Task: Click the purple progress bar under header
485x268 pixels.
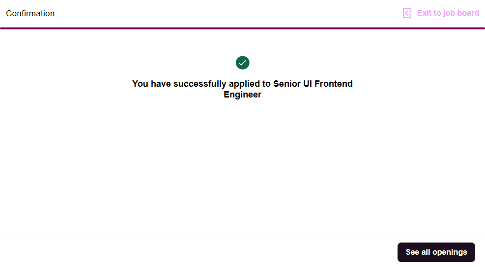Action: click(242, 28)
